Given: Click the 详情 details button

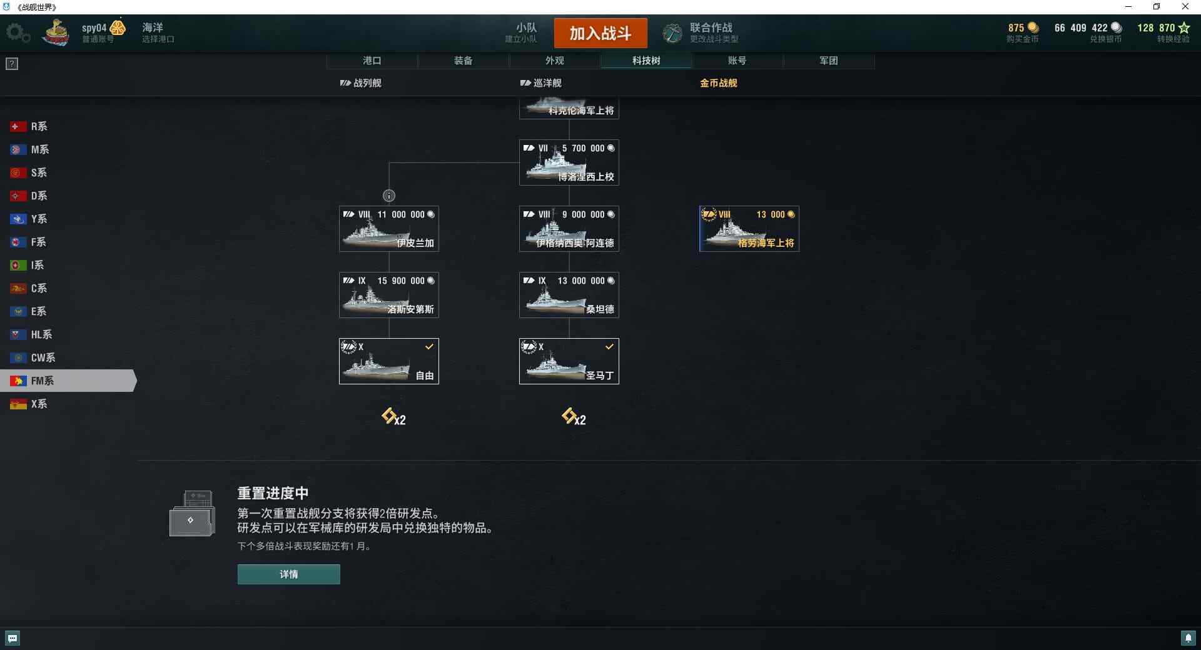Looking at the screenshot, I should pyautogui.click(x=289, y=574).
